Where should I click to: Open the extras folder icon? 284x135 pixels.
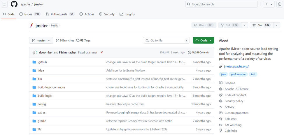tap(34, 113)
